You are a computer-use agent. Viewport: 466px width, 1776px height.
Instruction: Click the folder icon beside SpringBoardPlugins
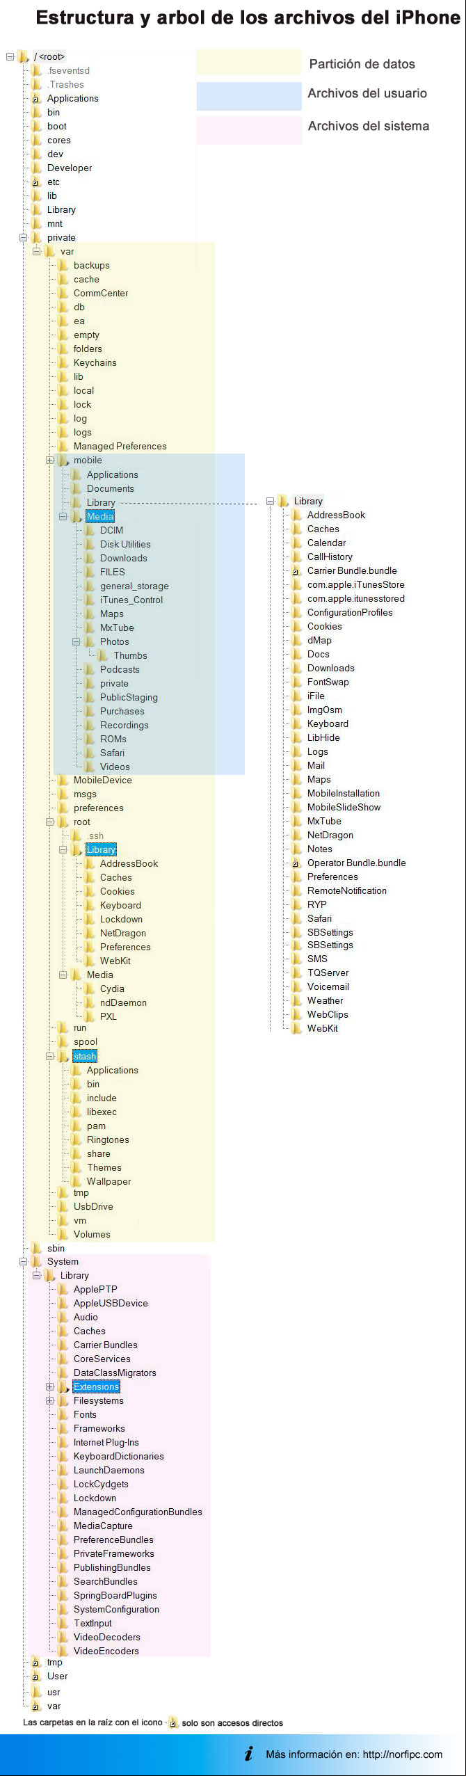pos(63,1595)
